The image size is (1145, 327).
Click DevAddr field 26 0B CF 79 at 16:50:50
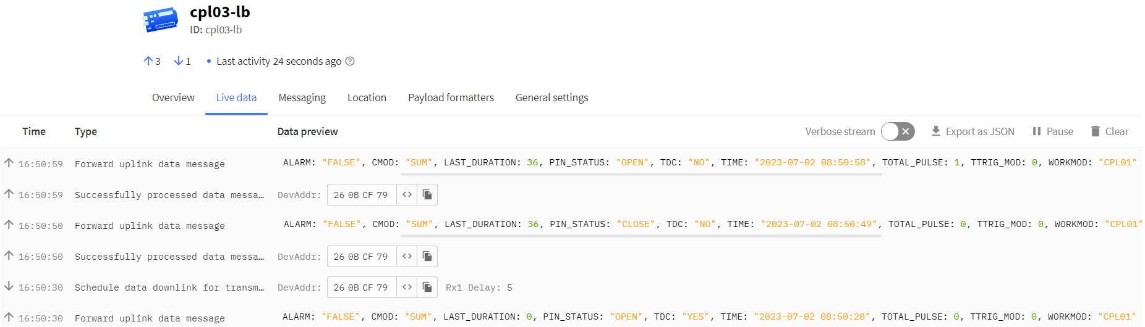click(x=362, y=257)
